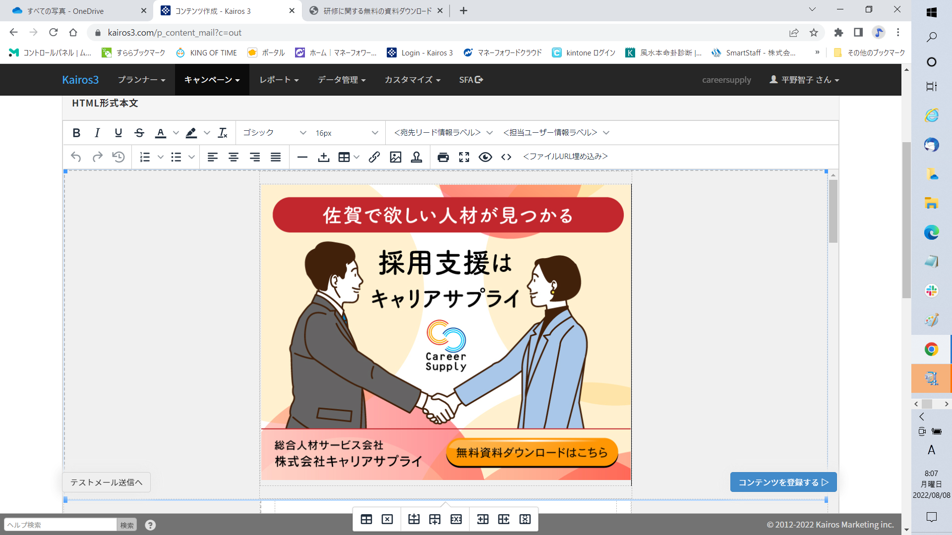Screen dimensions: 952x535
Task: Click the editor vertical scrollbar thumb
Action: (x=833, y=211)
